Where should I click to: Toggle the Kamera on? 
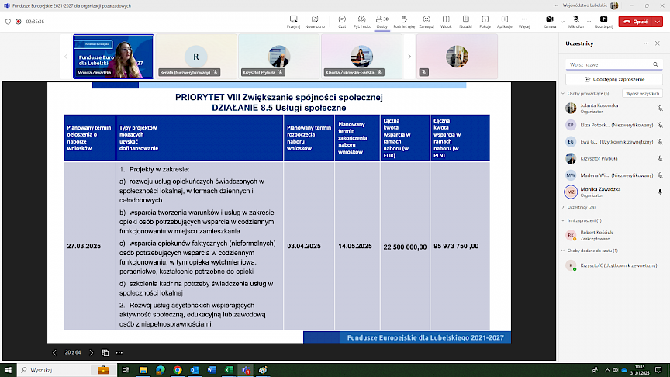[550, 22]
